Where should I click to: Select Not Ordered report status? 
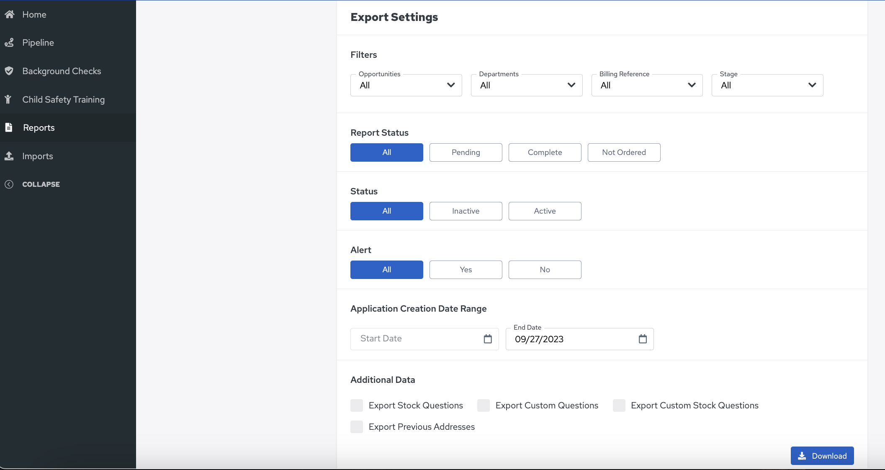624,152
